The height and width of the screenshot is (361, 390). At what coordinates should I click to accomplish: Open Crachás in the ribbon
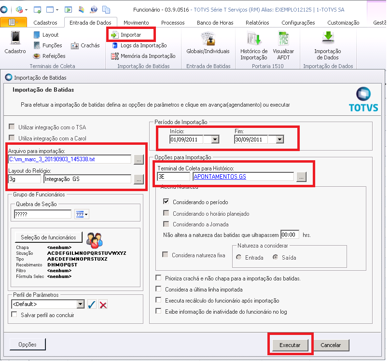click(x=85, y=45)
